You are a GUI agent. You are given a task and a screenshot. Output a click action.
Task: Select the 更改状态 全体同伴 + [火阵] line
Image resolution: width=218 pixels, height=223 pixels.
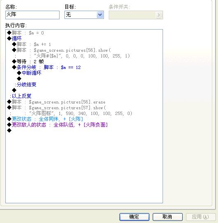45,119
